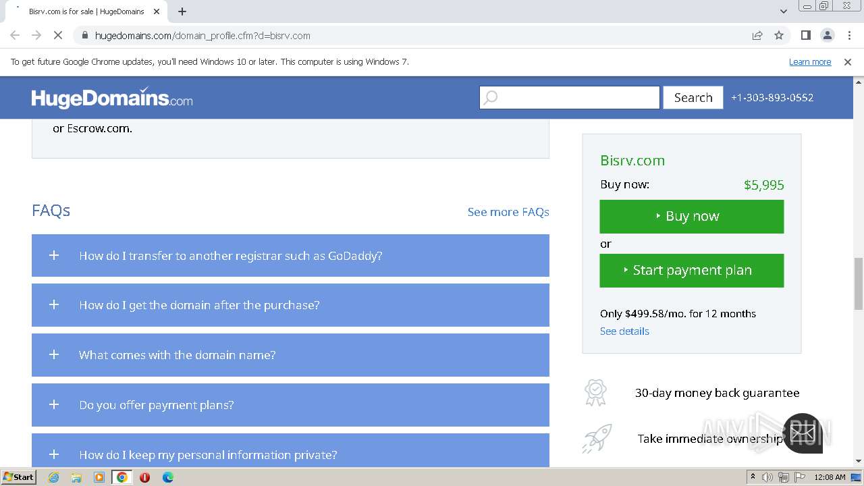Click 'Only $499.58/mo. for 12 months' text
Viewport: 864px width, 486px height.
tap(678, 314)
